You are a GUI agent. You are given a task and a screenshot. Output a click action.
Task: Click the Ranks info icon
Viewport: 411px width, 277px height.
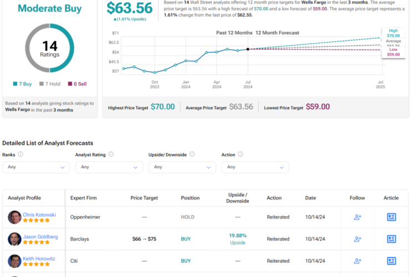(21, 154)
